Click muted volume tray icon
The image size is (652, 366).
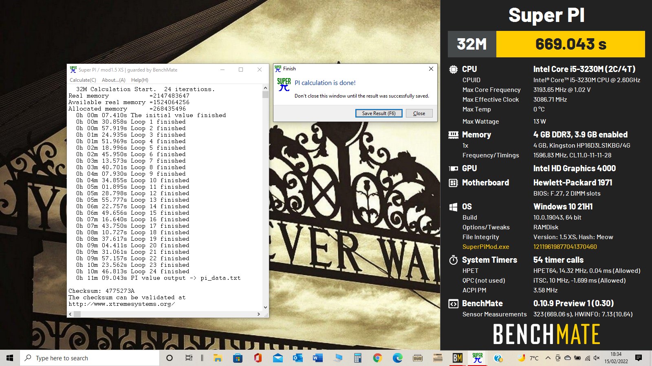[597, 358]
